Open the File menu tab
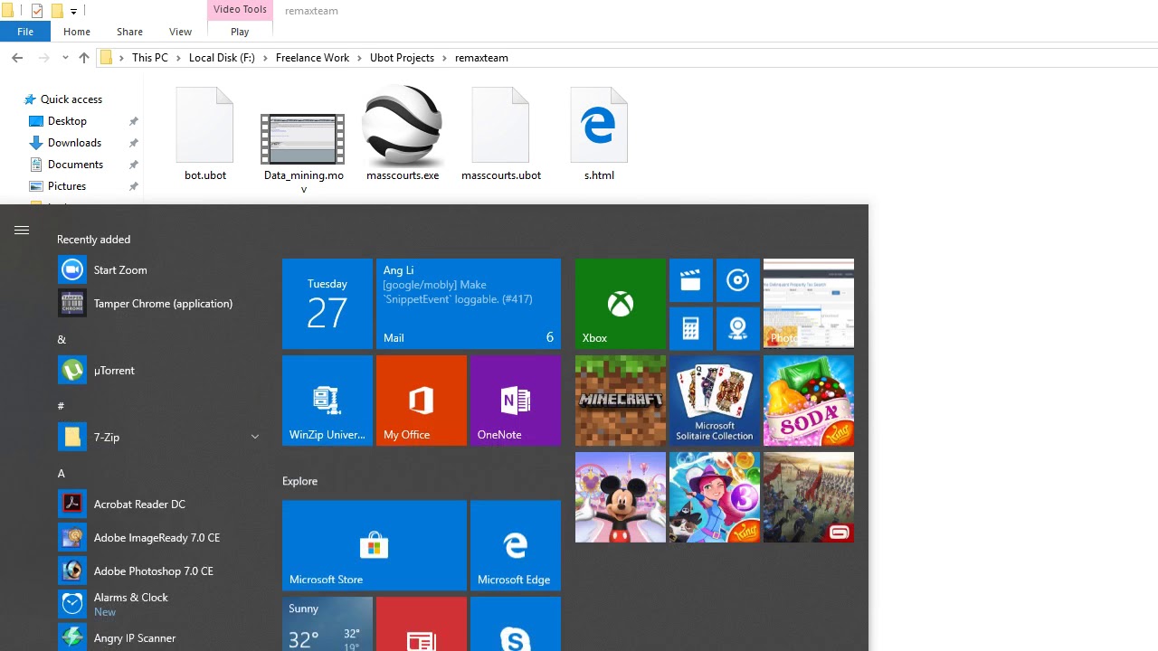The image size is (1158, 651). pyautogui.click(x=25, y=32)
